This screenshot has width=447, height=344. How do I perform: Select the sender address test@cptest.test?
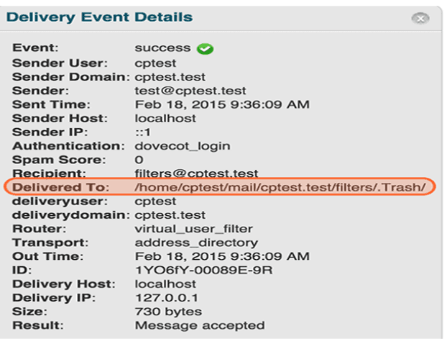(190, 91)
